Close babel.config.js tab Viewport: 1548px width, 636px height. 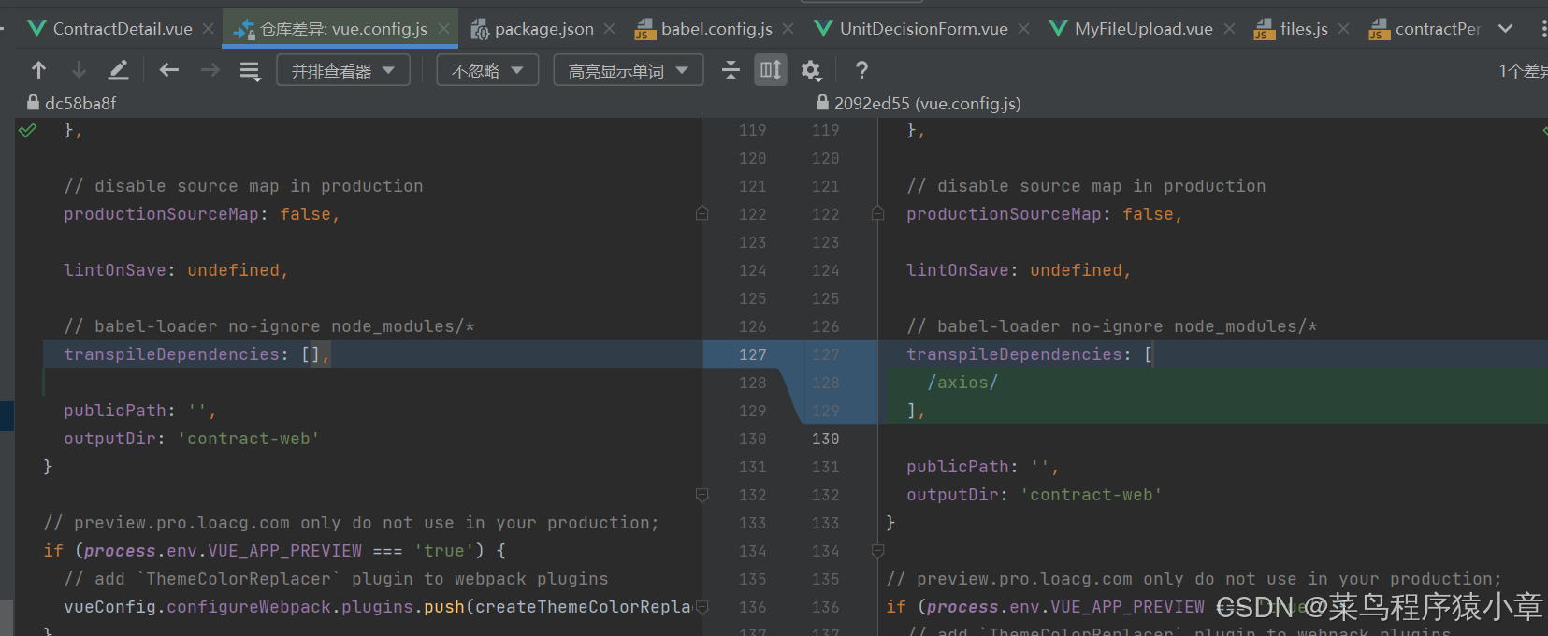tap(788, 29)
